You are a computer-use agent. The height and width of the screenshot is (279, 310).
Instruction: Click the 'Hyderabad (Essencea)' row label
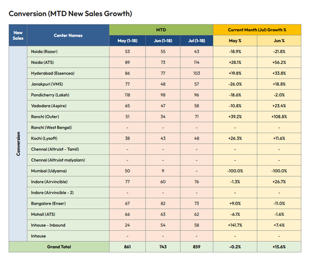53,73
